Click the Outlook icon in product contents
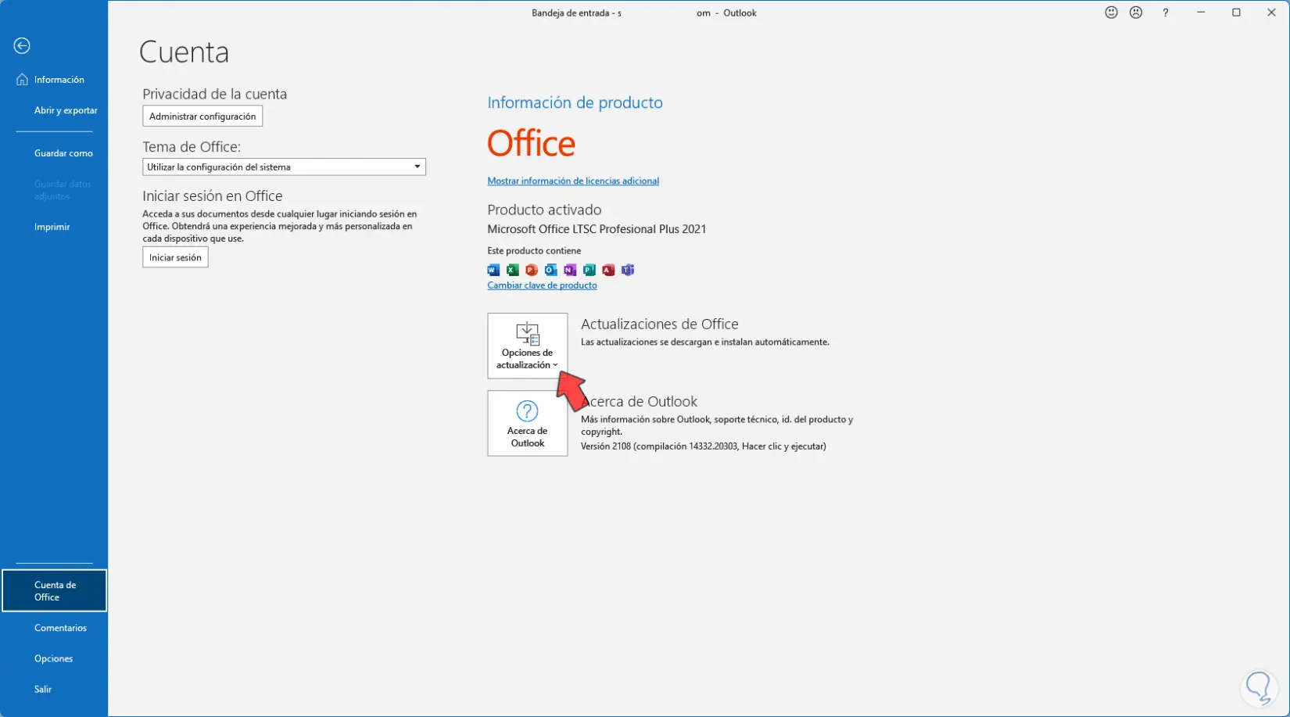The image size is (1290, 717). coord(551,270)
